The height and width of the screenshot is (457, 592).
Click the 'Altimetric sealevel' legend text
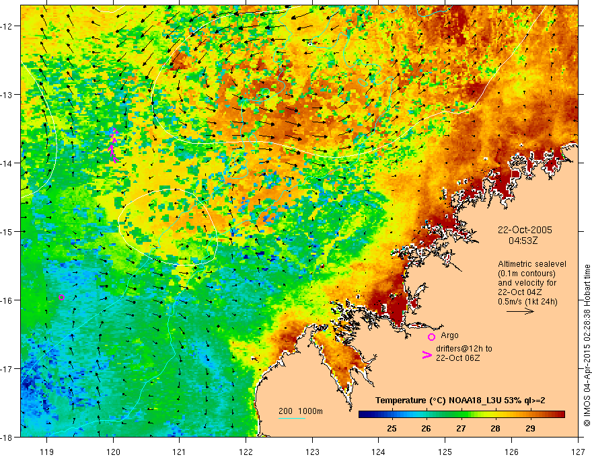point(532,264)
